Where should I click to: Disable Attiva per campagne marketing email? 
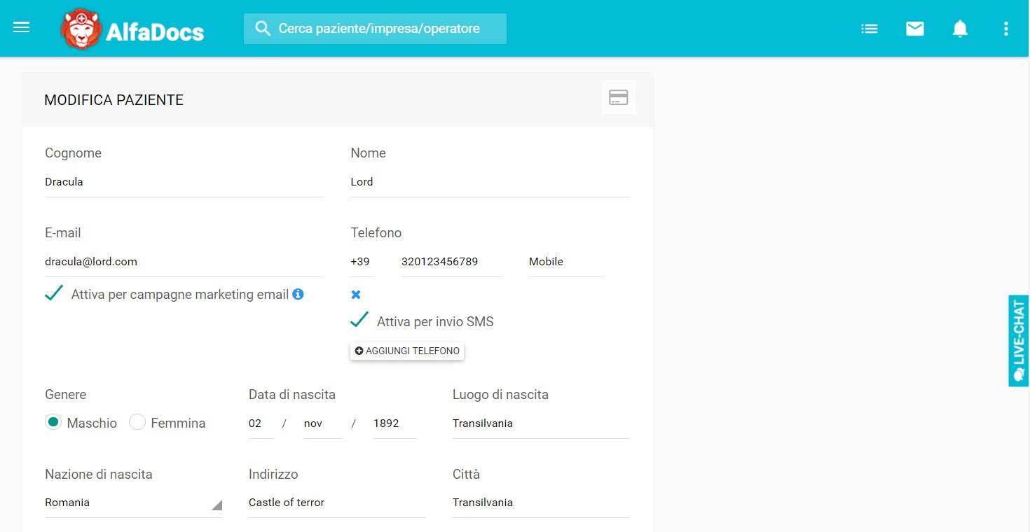(55, 294)
